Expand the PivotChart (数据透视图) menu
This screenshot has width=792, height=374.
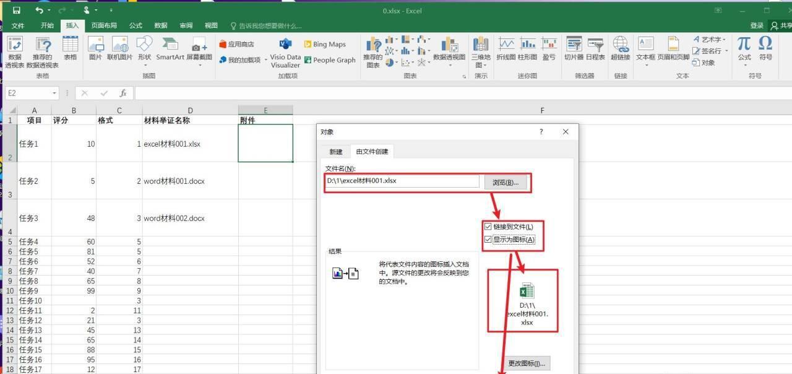[x=449, y=52]
